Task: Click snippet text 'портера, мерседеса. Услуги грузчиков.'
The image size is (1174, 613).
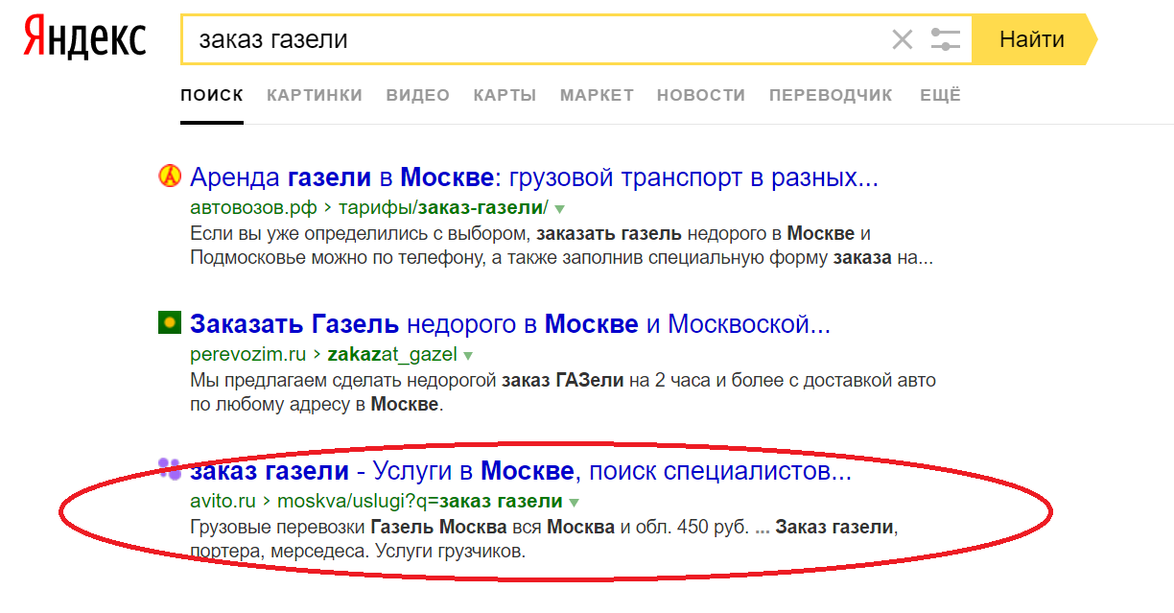Action: click(359, 552)
